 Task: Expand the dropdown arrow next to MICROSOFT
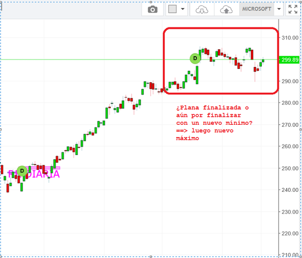tap(279, 9)
